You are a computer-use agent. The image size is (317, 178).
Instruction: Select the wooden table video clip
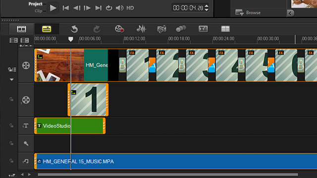[59, 65]
